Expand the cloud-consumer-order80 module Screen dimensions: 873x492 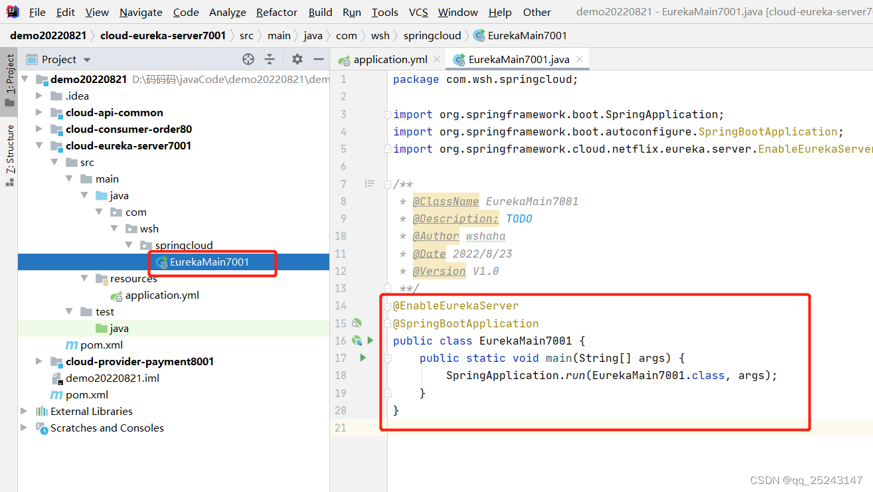coord(39,129)
